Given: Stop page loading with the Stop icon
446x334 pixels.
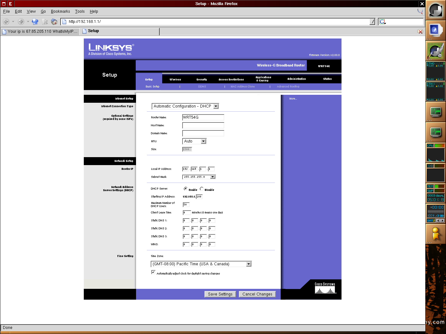Looking at the screenshot, I should [45, 22].
